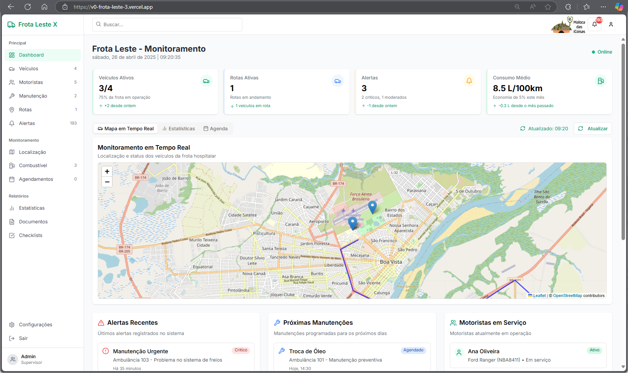Click the Buscar search field
The width and height of the screenshot is (628, 373).
(x=167, y=25)
